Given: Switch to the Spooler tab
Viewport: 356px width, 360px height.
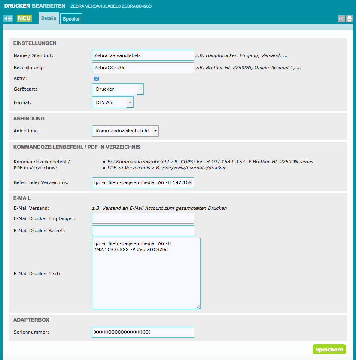Looking at the screenshot, I should [71, 19].
